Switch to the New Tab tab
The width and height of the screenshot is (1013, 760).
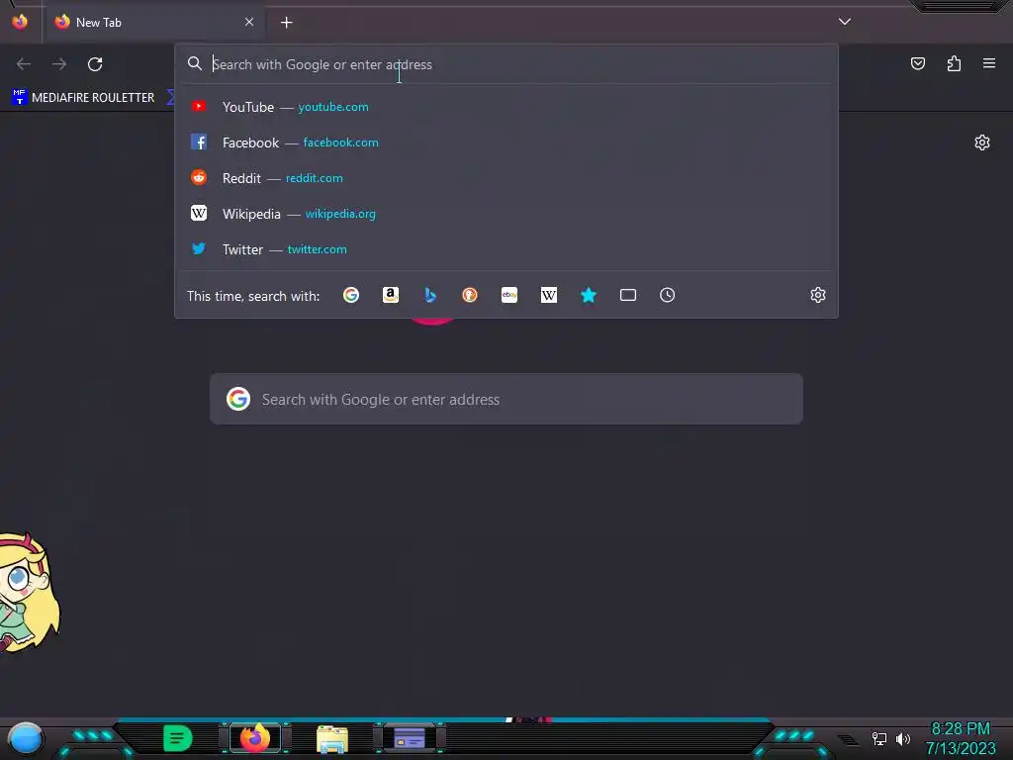(x=154, y=23)
